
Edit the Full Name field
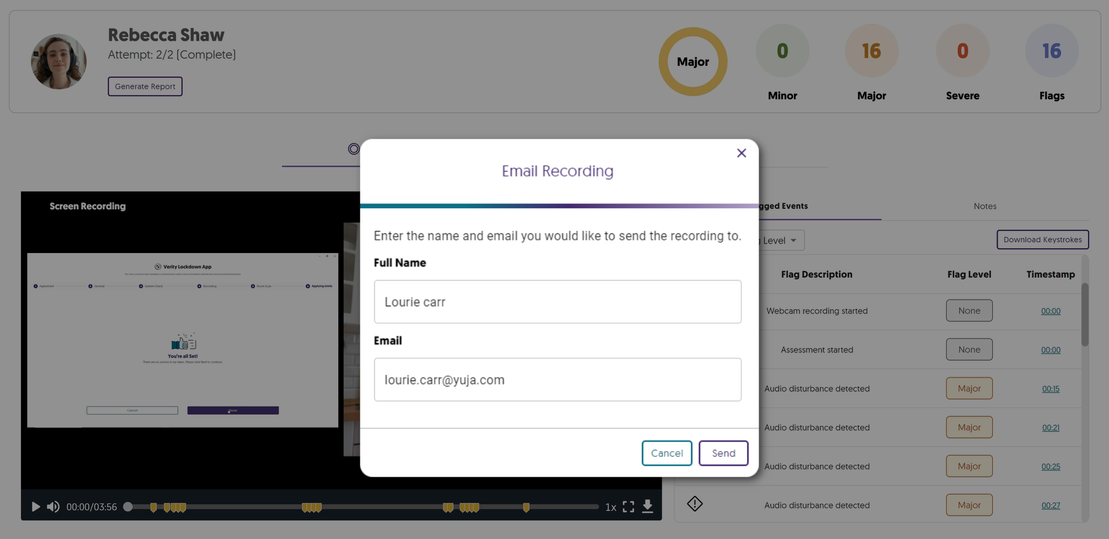557,302
